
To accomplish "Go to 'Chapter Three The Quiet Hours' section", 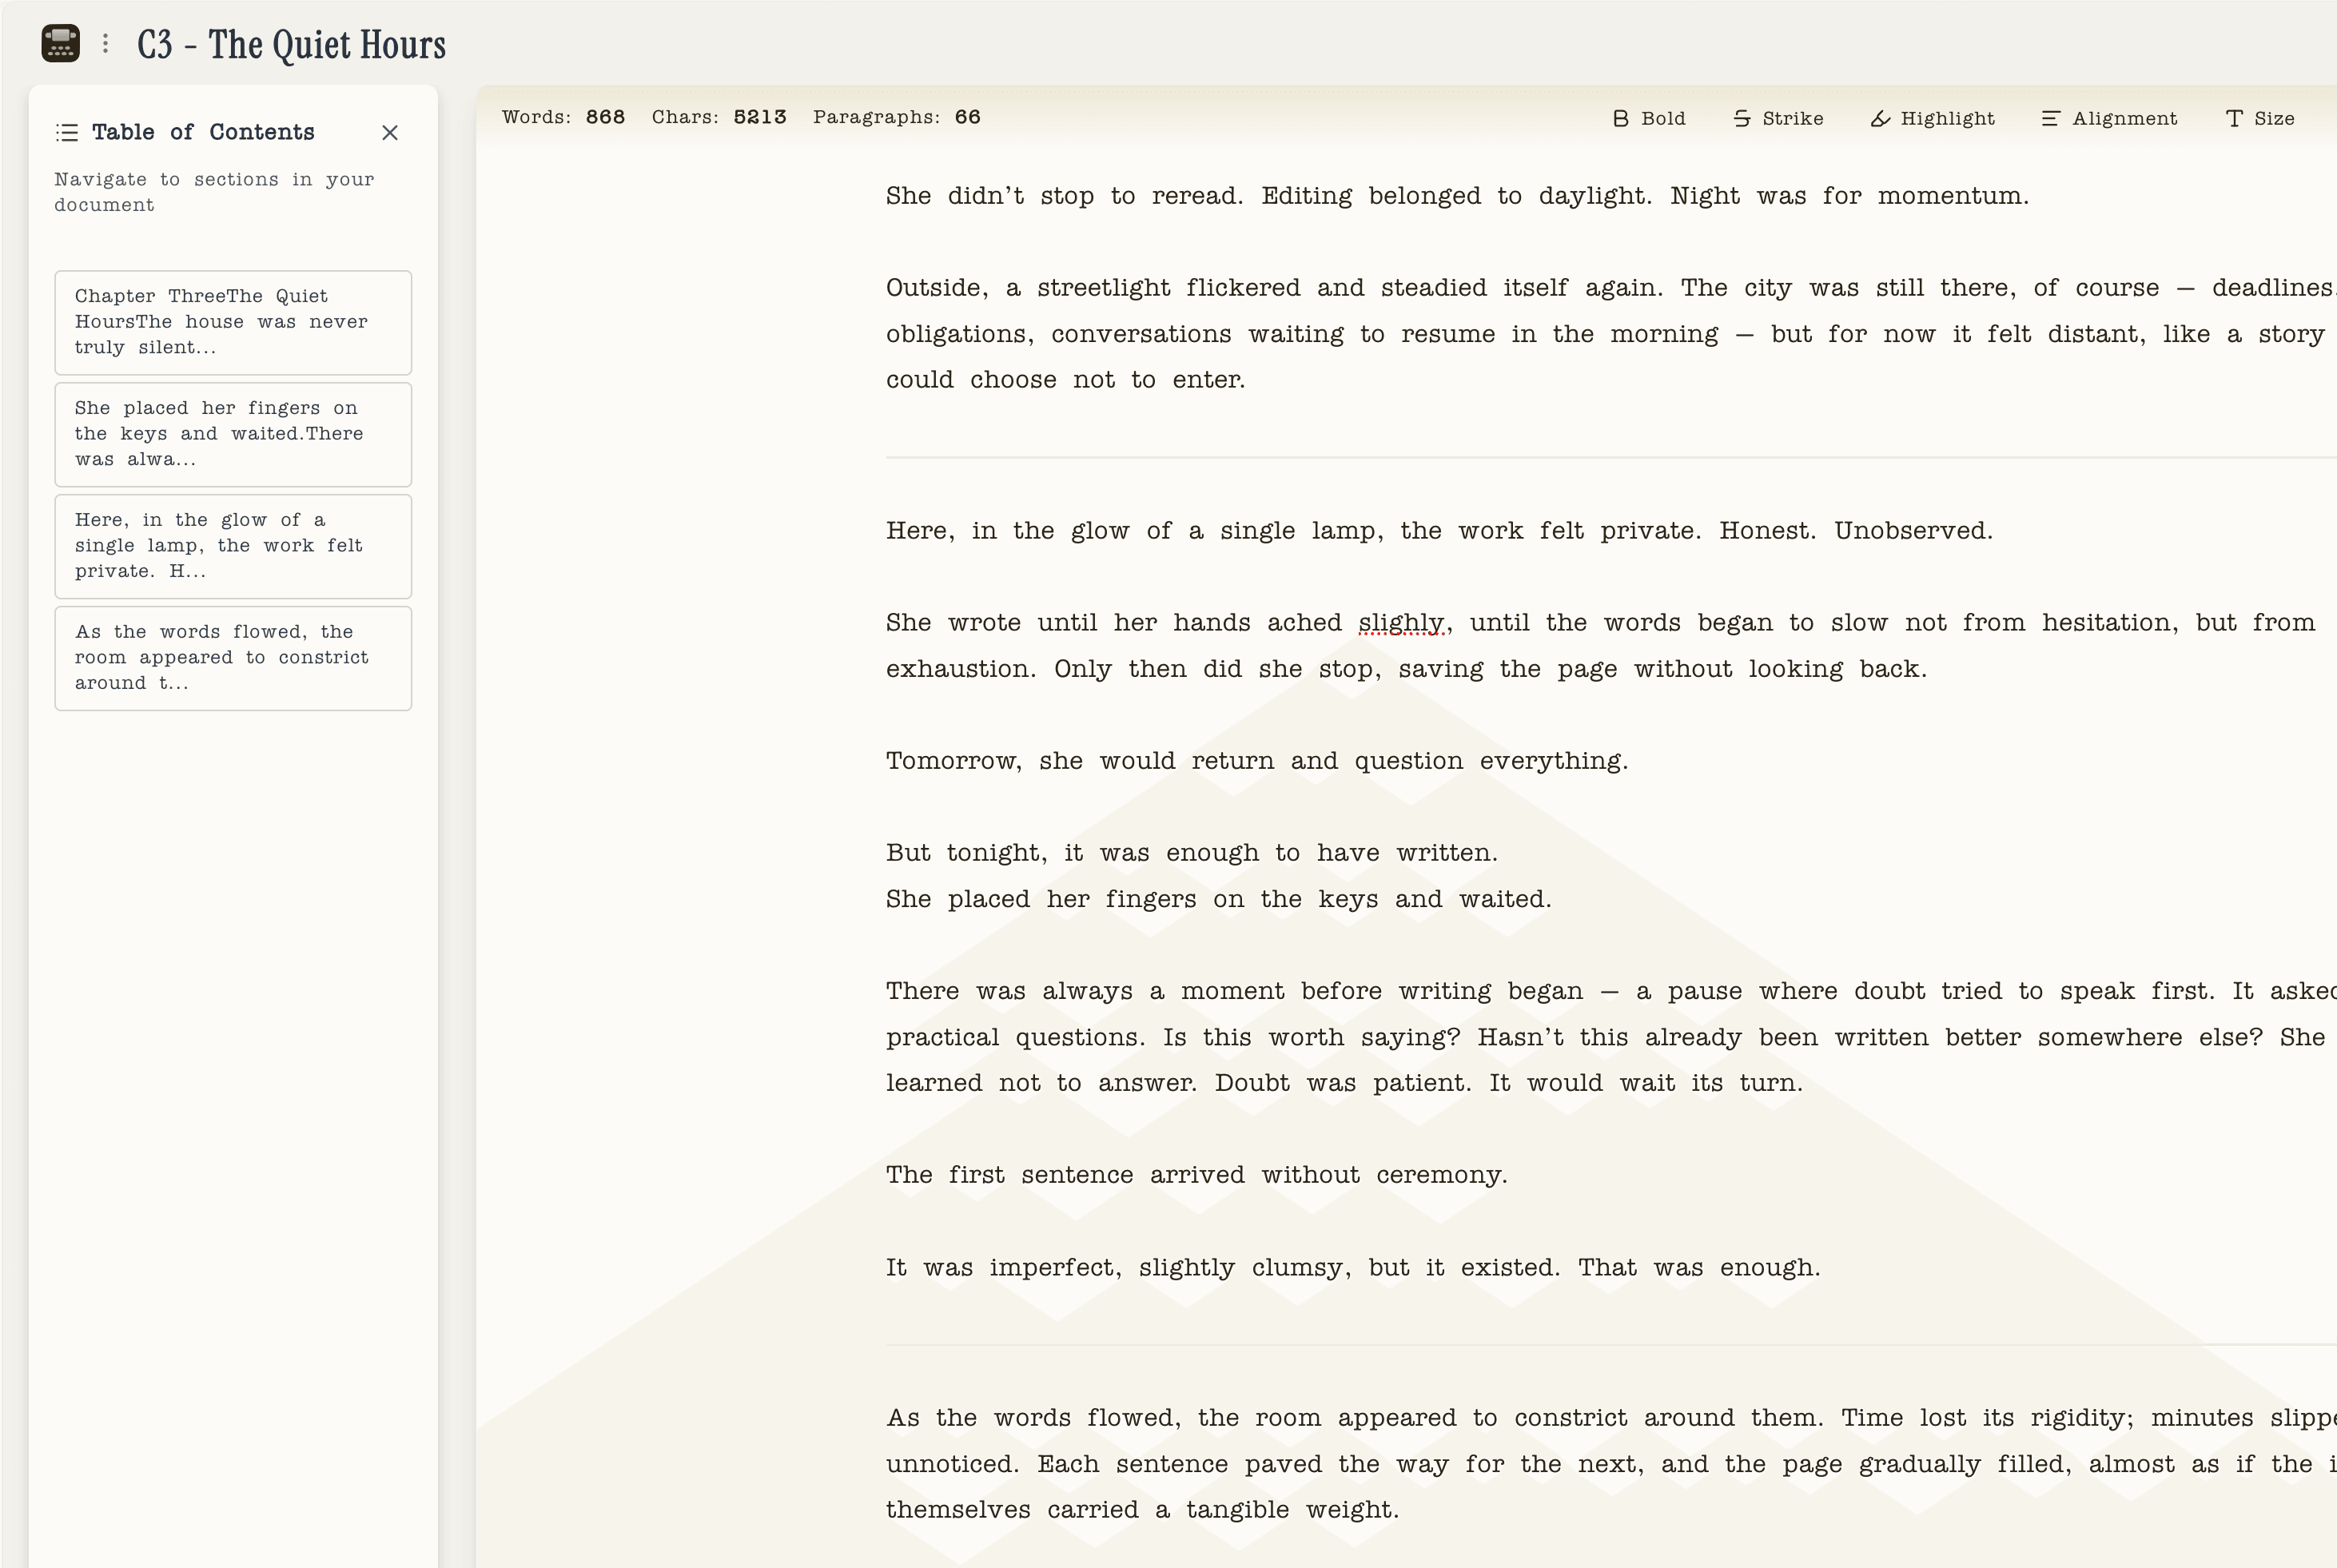I will (x=233, y=322).
